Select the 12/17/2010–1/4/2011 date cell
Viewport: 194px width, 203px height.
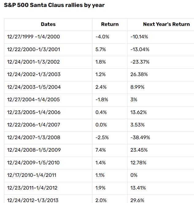33,175
